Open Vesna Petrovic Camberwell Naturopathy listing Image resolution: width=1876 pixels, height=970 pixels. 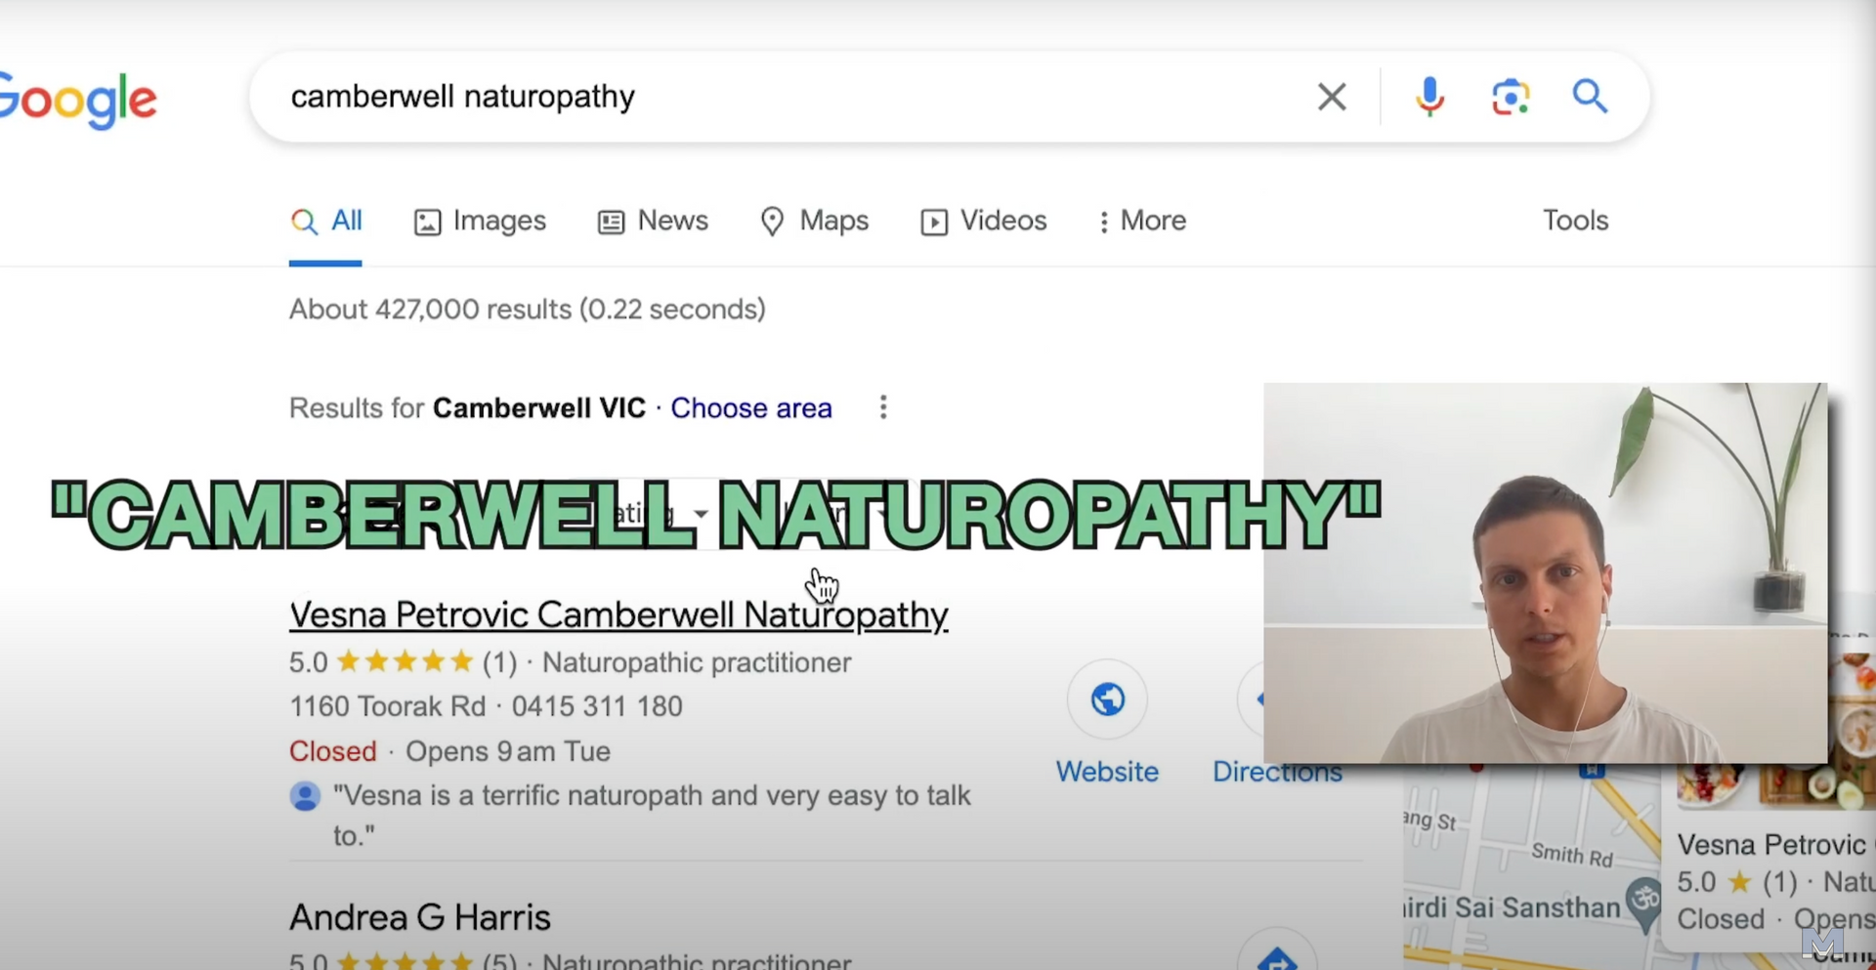point(618,614)
